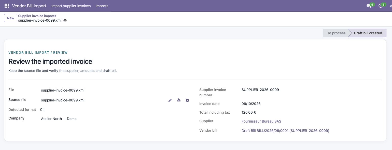The width and height of the screenshot is (392, 150).
Task: Click the File field value supplier-invoice-0099.xml
Action: [x=63, y=90]
